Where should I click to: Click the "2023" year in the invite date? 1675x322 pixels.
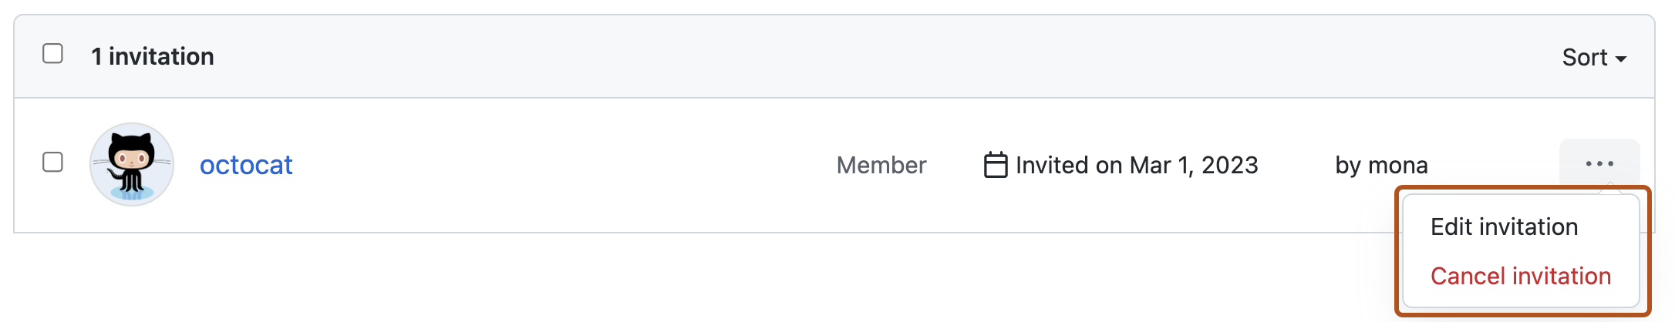(1229, 165)
